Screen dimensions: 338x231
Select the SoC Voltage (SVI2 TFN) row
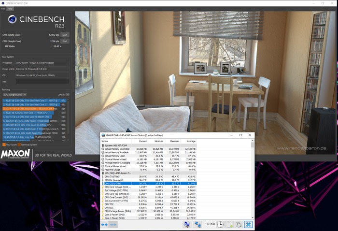coord(149,190)
